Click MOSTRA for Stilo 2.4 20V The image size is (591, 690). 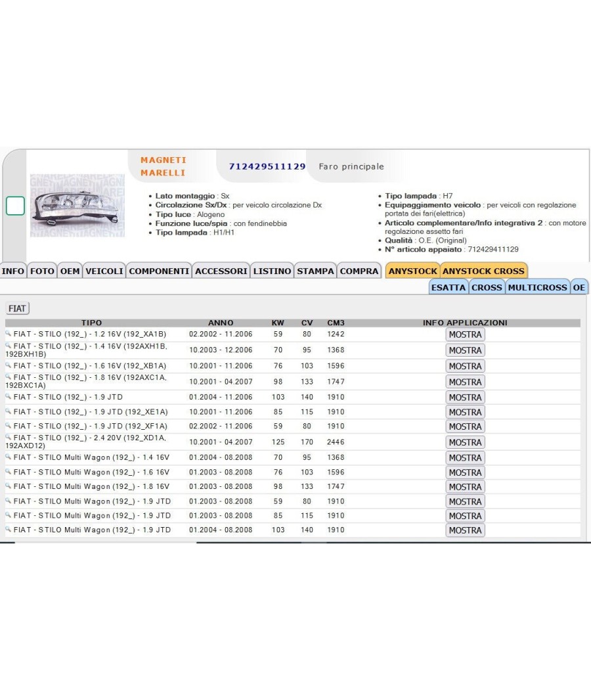click(x=465, y=442)
